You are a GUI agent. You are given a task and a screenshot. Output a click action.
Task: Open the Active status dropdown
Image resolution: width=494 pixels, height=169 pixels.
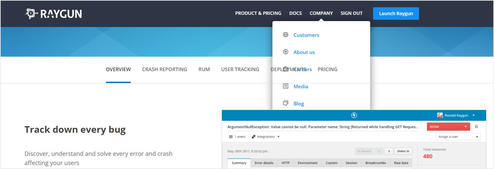[x=448, y=127]
